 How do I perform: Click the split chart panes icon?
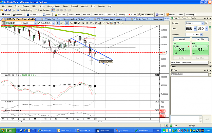coord(76,23)
